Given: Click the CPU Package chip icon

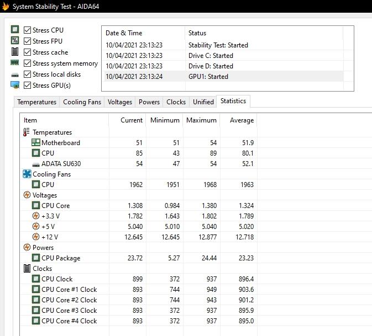Looking at the screenshot, I should tap(36, 258).
